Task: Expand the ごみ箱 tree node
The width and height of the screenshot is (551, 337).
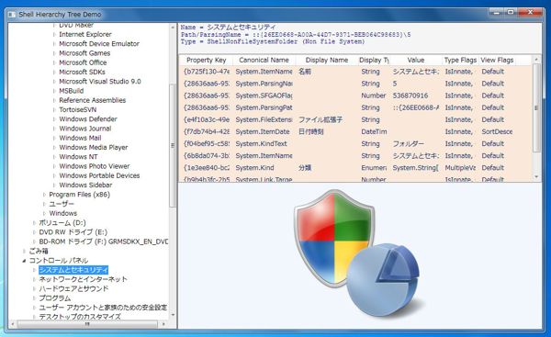Action: coord(24,251)
